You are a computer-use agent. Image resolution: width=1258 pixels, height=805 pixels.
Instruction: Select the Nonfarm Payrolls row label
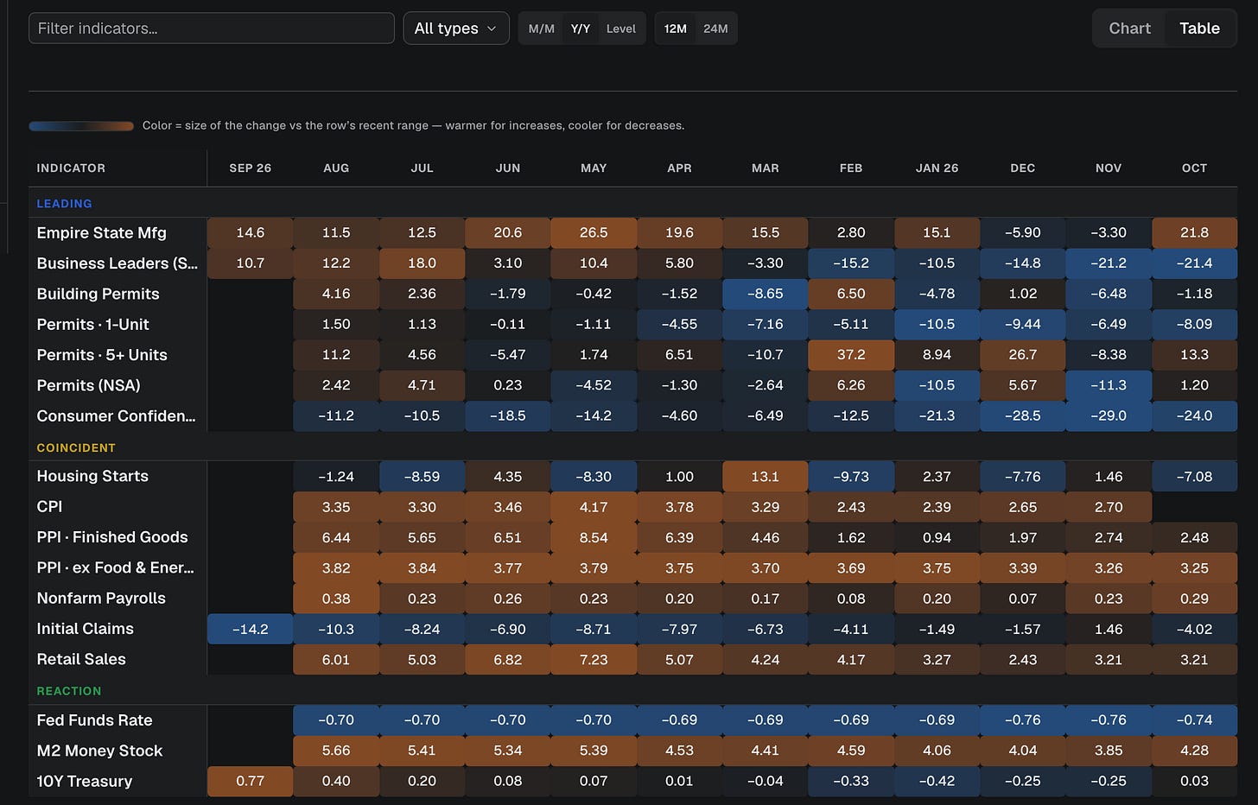[x=101, y=599]
